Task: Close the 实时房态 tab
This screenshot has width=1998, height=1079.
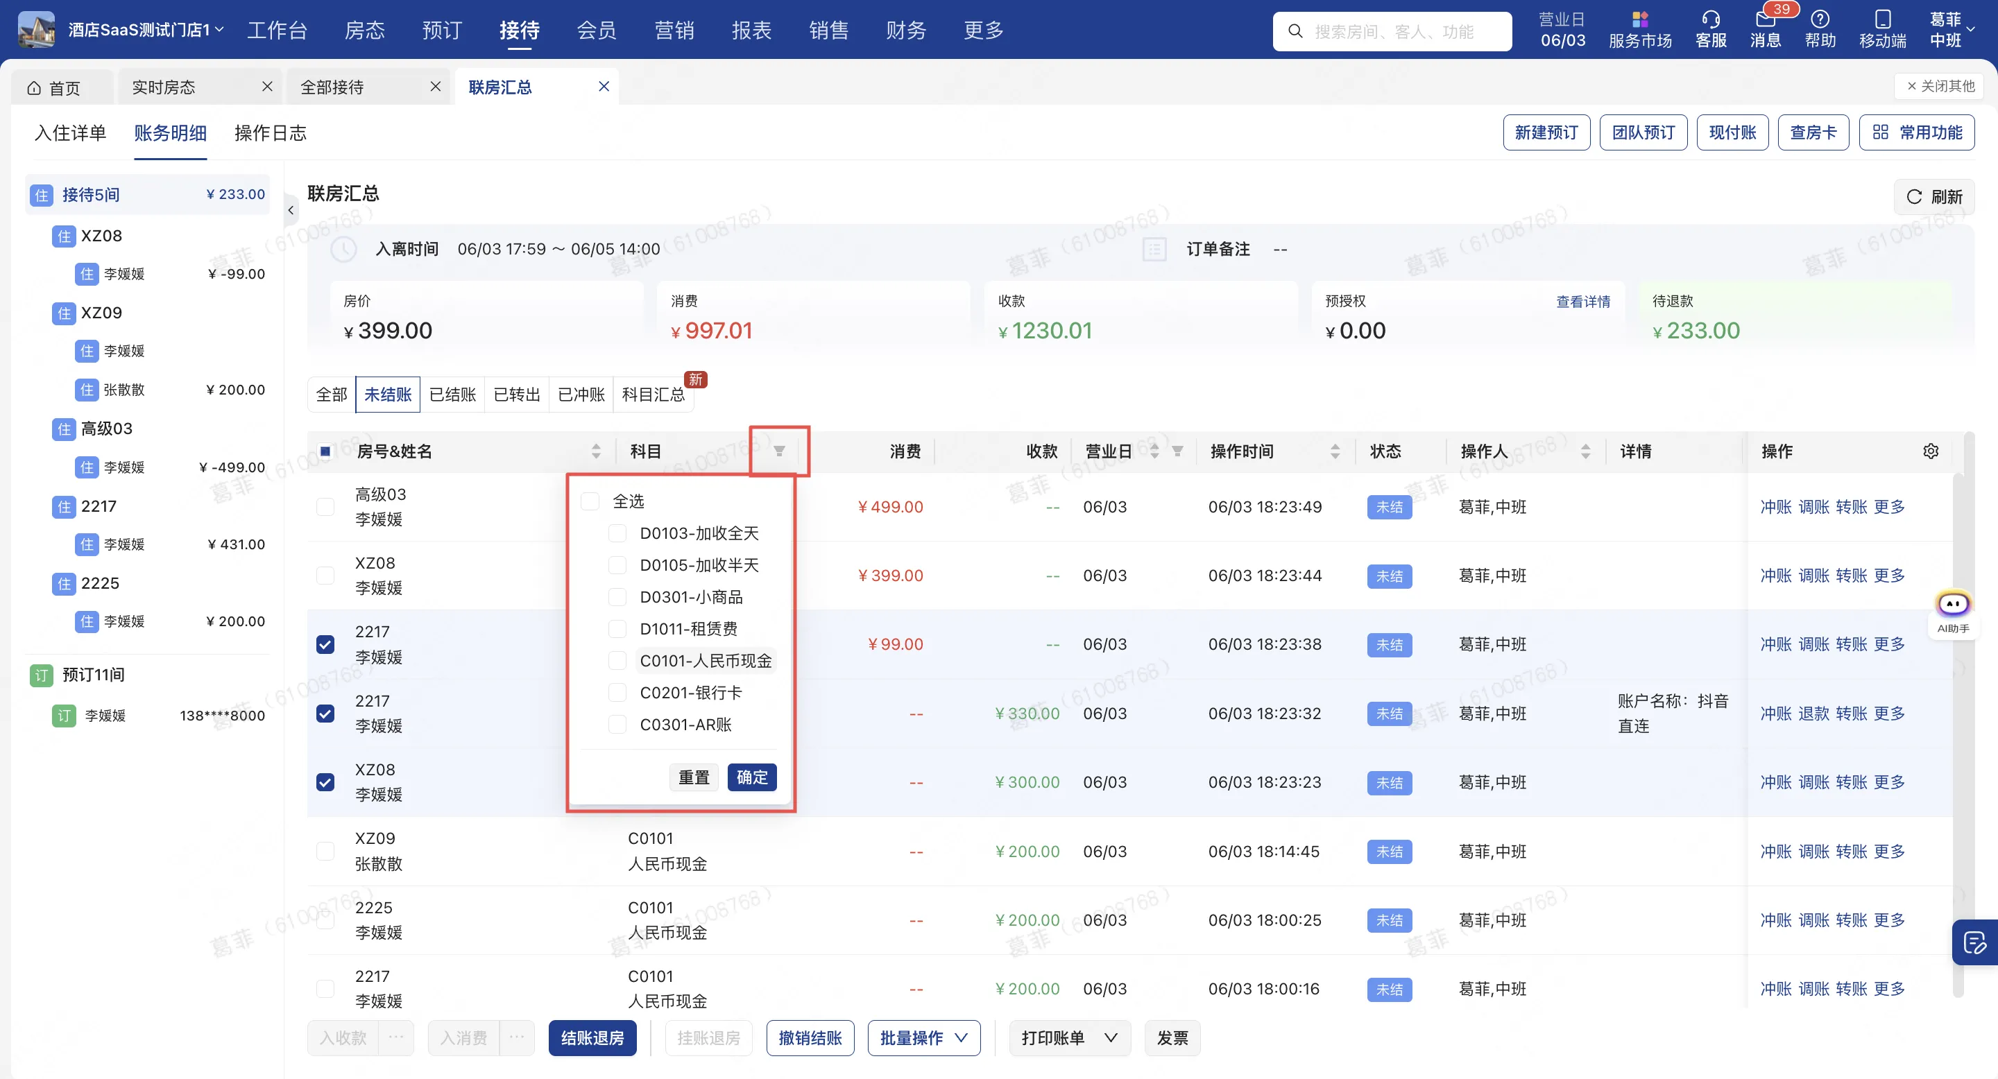Action: (267, 86)
